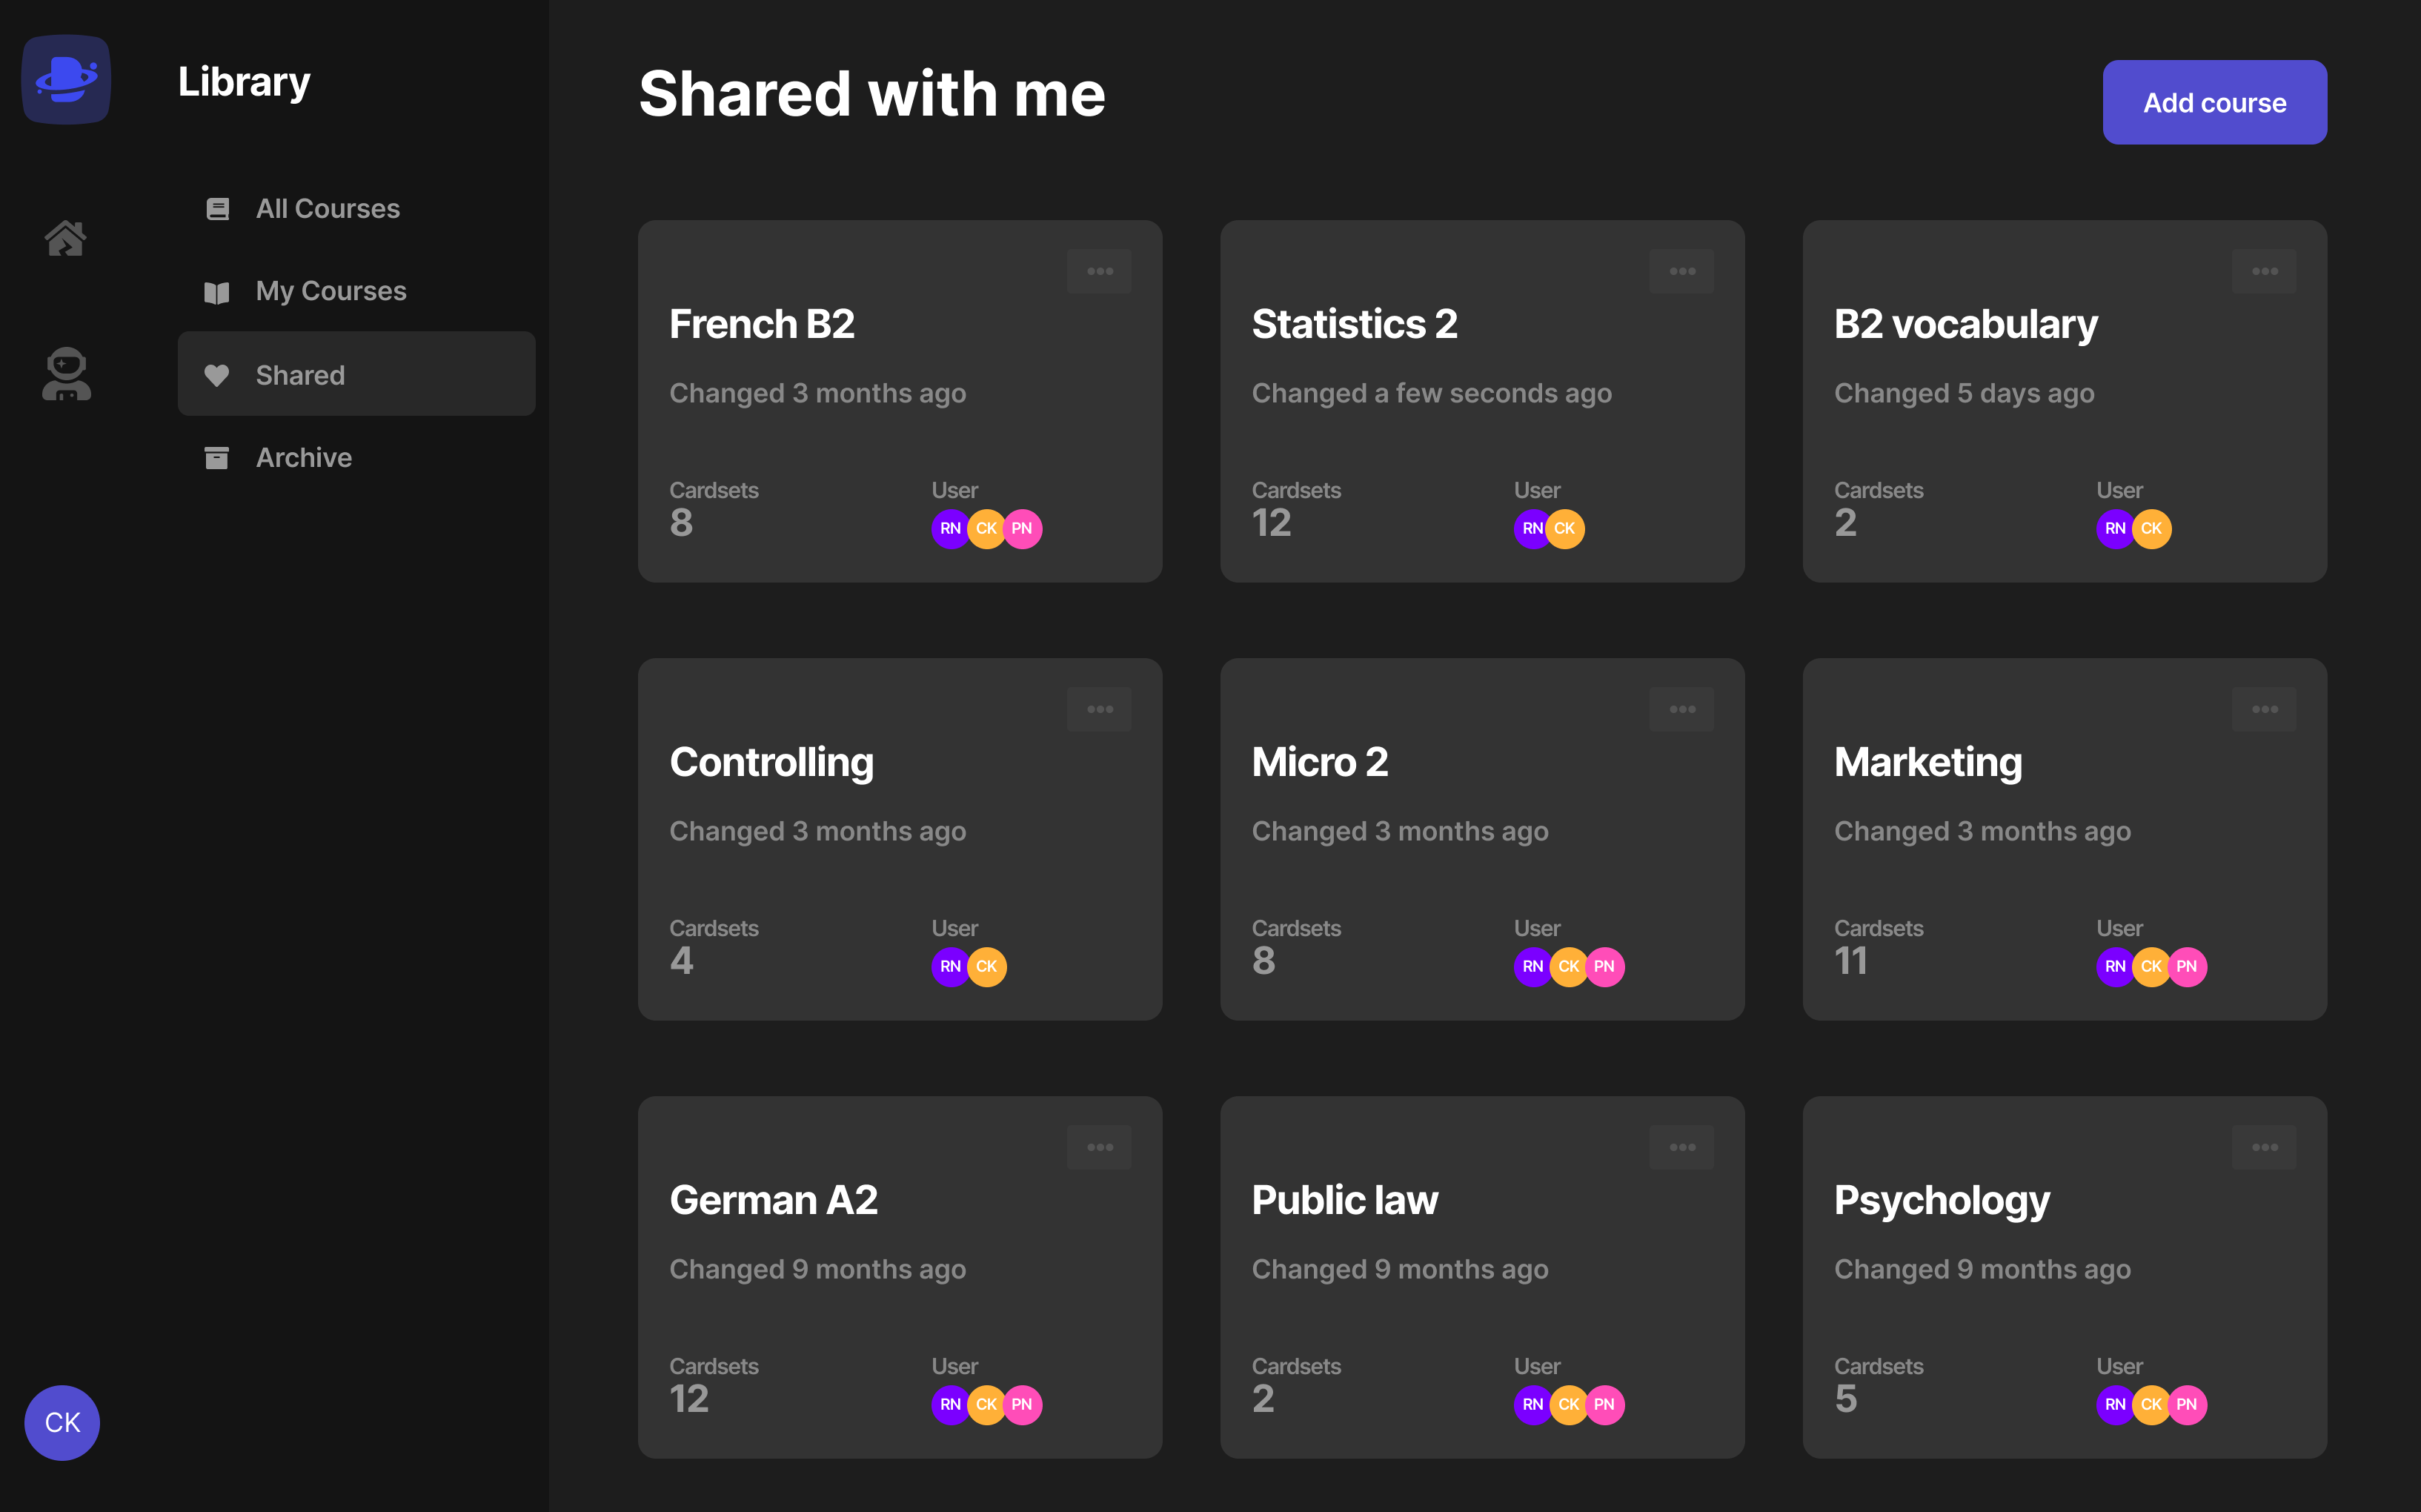Open the B2 vocabulary course title
Screen dimensions: 2421x1512
[x=1965, y=324]
